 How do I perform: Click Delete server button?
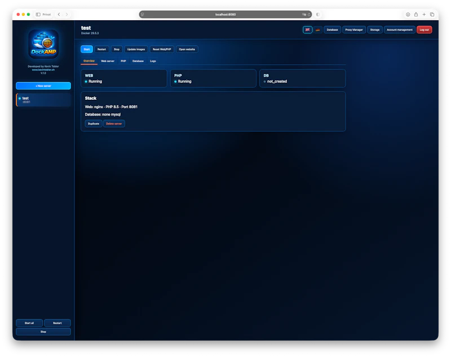pos(114,124)
